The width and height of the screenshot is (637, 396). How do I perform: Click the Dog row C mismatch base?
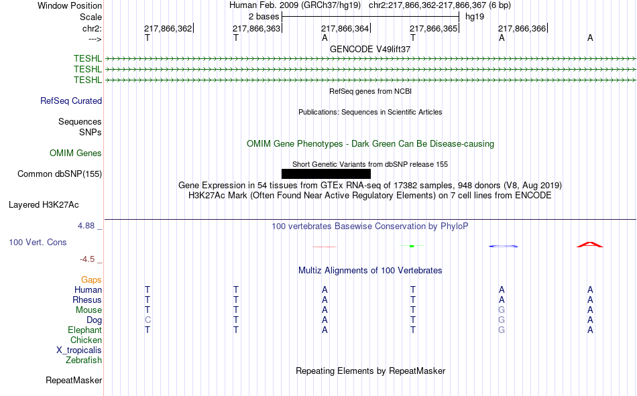tap(148, 320)
